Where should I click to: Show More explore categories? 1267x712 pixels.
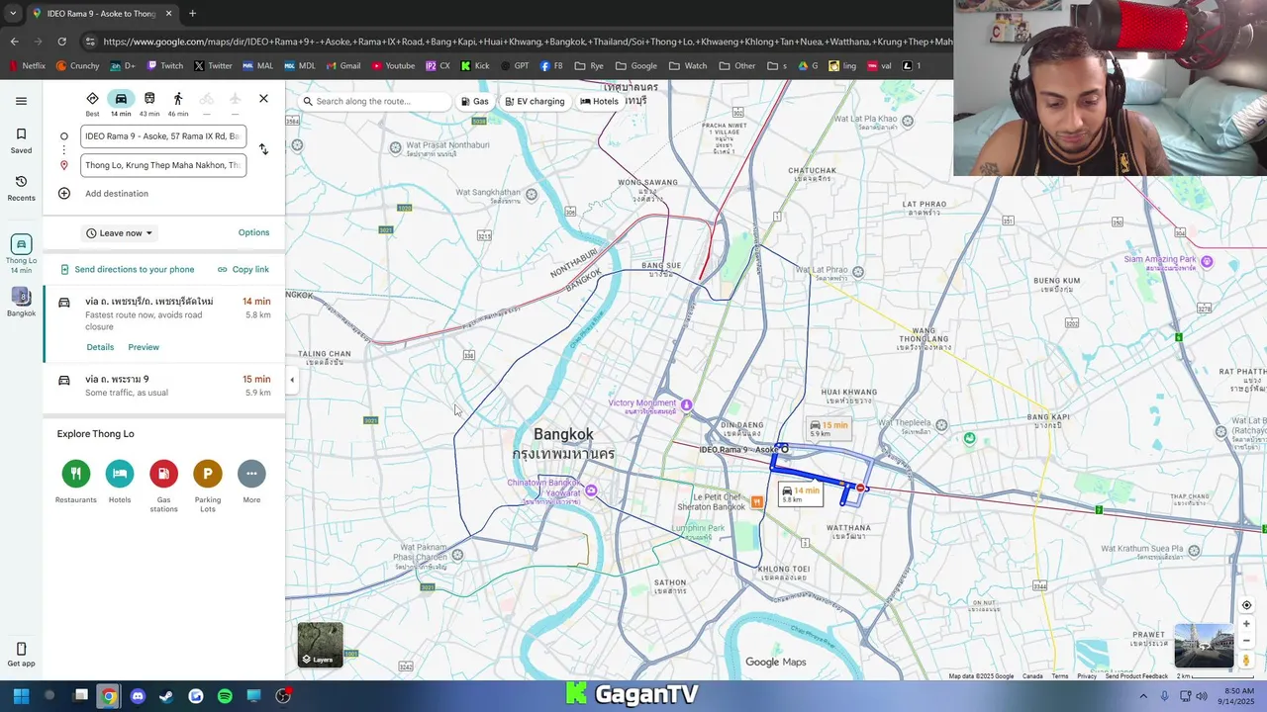point(251,482)
